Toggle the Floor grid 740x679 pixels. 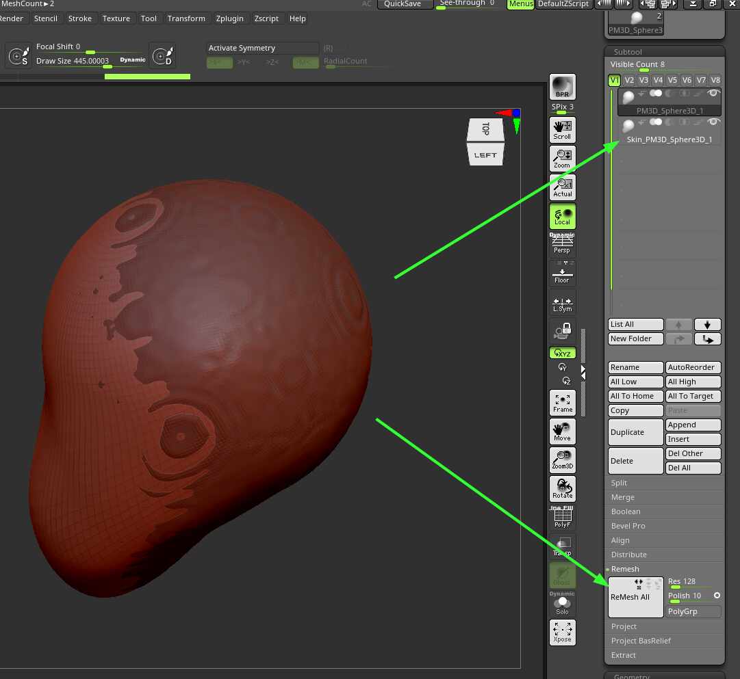pyautogui.click(x=562, y=273)
